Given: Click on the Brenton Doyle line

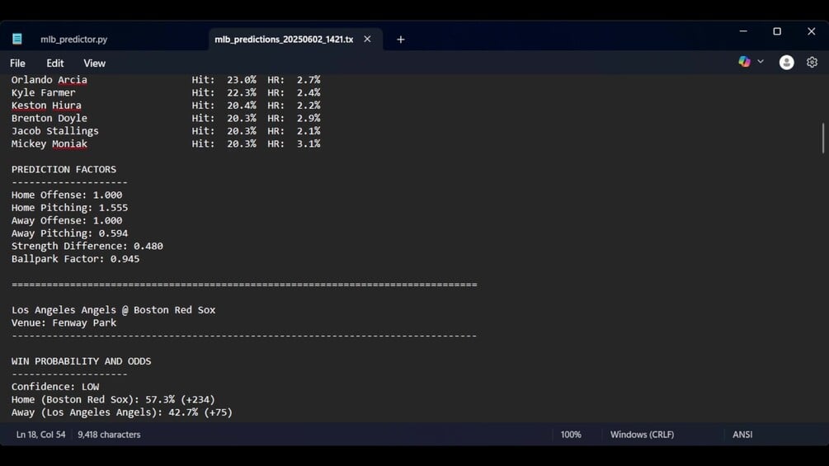Looking at the screenshot, I should [166, 118].
